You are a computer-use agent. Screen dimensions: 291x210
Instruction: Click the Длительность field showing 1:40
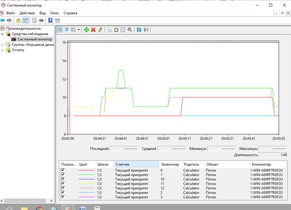coord(273,155)
